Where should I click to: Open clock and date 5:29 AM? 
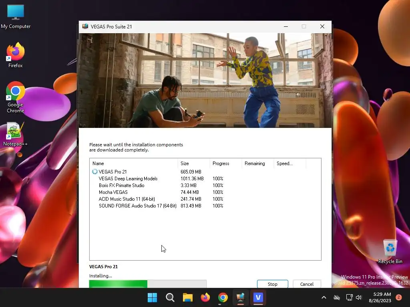pyautogui.click(x=380, y=297)
